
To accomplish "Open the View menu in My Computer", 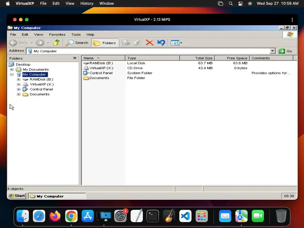I will (x=39, y=34).
